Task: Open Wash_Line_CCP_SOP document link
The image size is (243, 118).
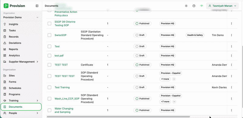Action: click(x=67, y=99)
